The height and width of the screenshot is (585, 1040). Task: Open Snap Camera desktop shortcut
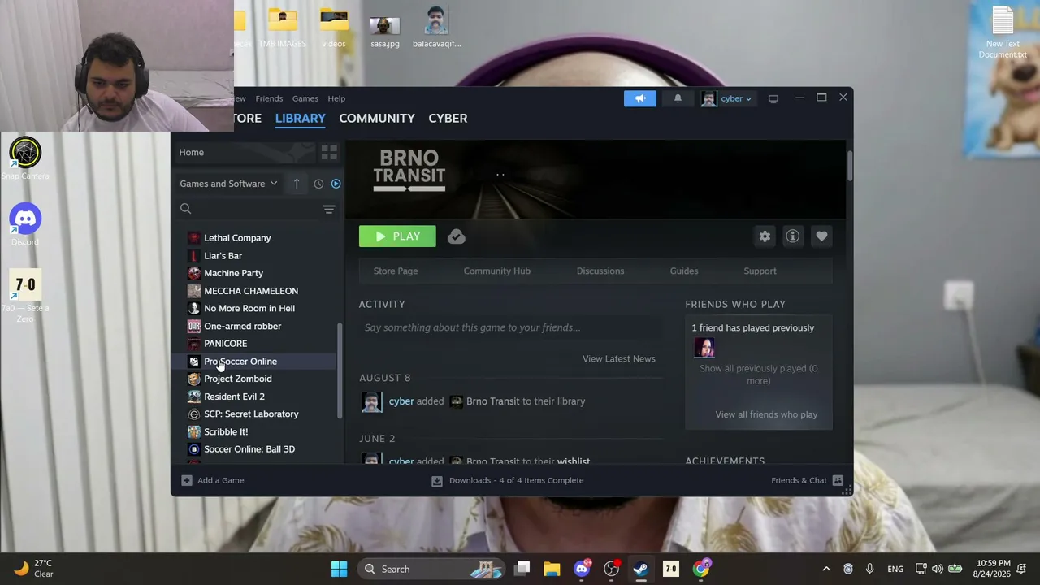click(x=25, y=158)
